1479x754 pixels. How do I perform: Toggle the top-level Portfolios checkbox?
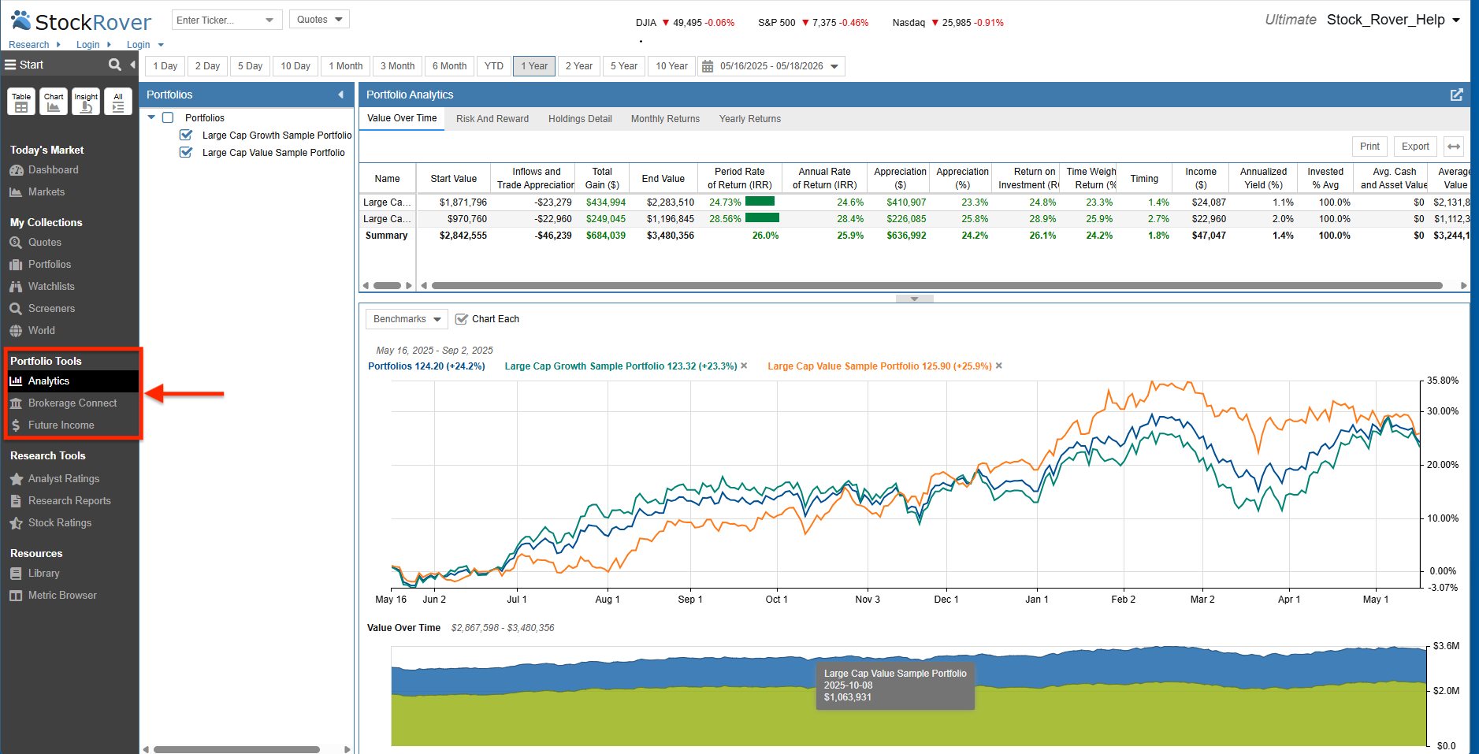pos(168,117)
